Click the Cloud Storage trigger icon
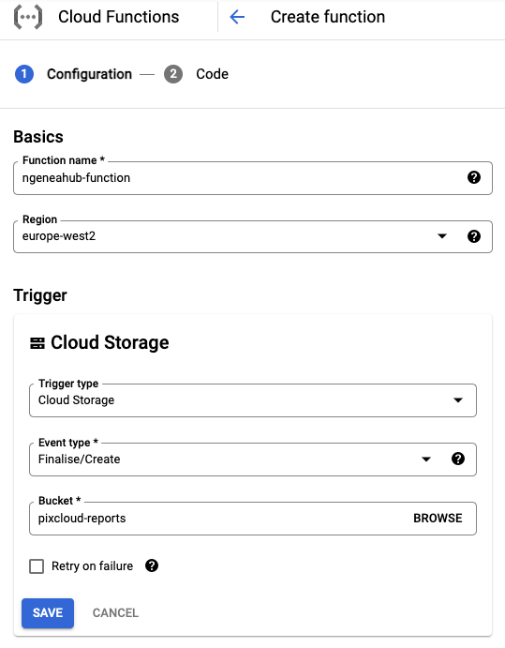Screen dimensions: 505x648 (x=37, y=343)
